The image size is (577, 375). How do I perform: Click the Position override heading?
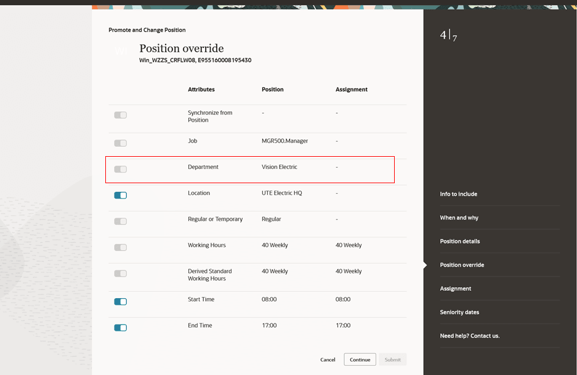click(182, 49)
